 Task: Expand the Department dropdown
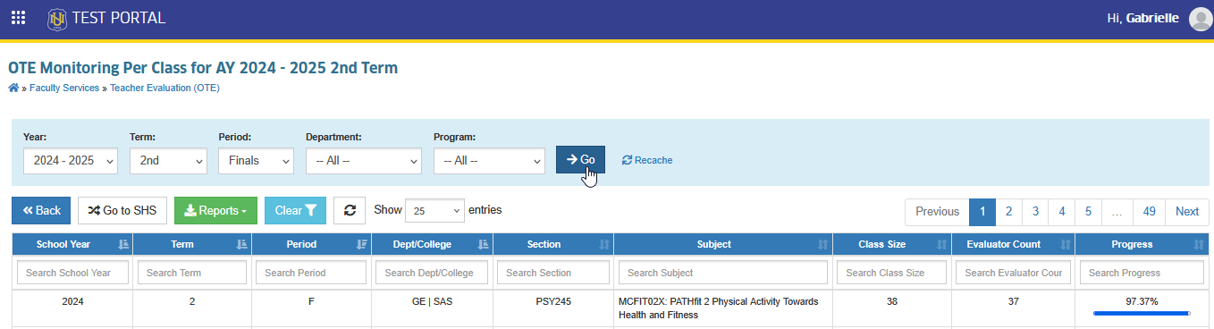[x=363, y=161]
